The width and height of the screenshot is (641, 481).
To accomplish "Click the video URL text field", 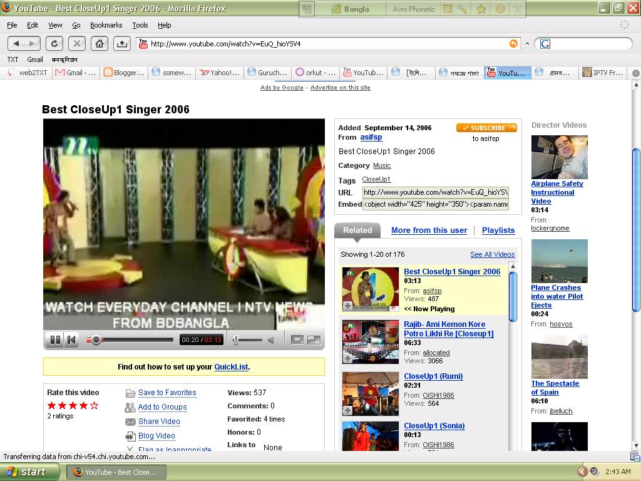I will coord(436,192).
